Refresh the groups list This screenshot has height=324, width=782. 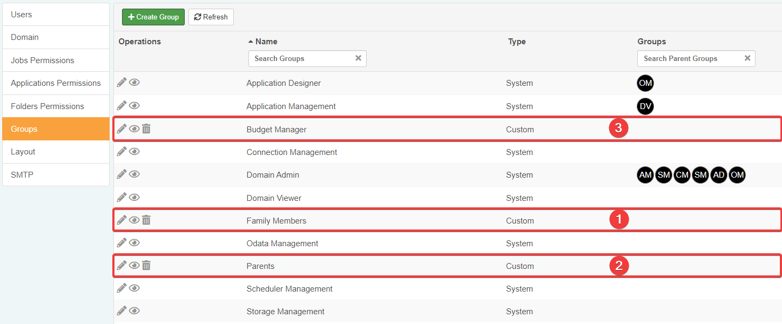tap(211, 17)
